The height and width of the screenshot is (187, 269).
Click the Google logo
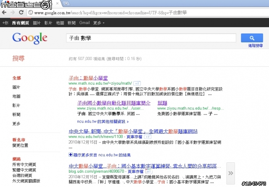pos(30,38)
